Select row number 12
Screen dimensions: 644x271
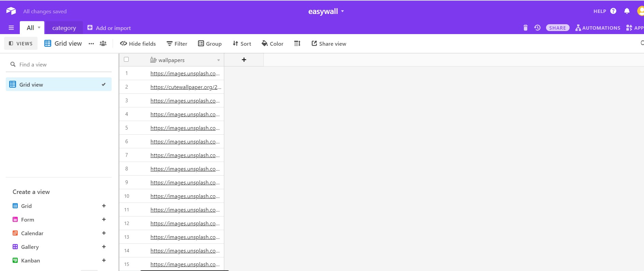(x=127, y=223)
